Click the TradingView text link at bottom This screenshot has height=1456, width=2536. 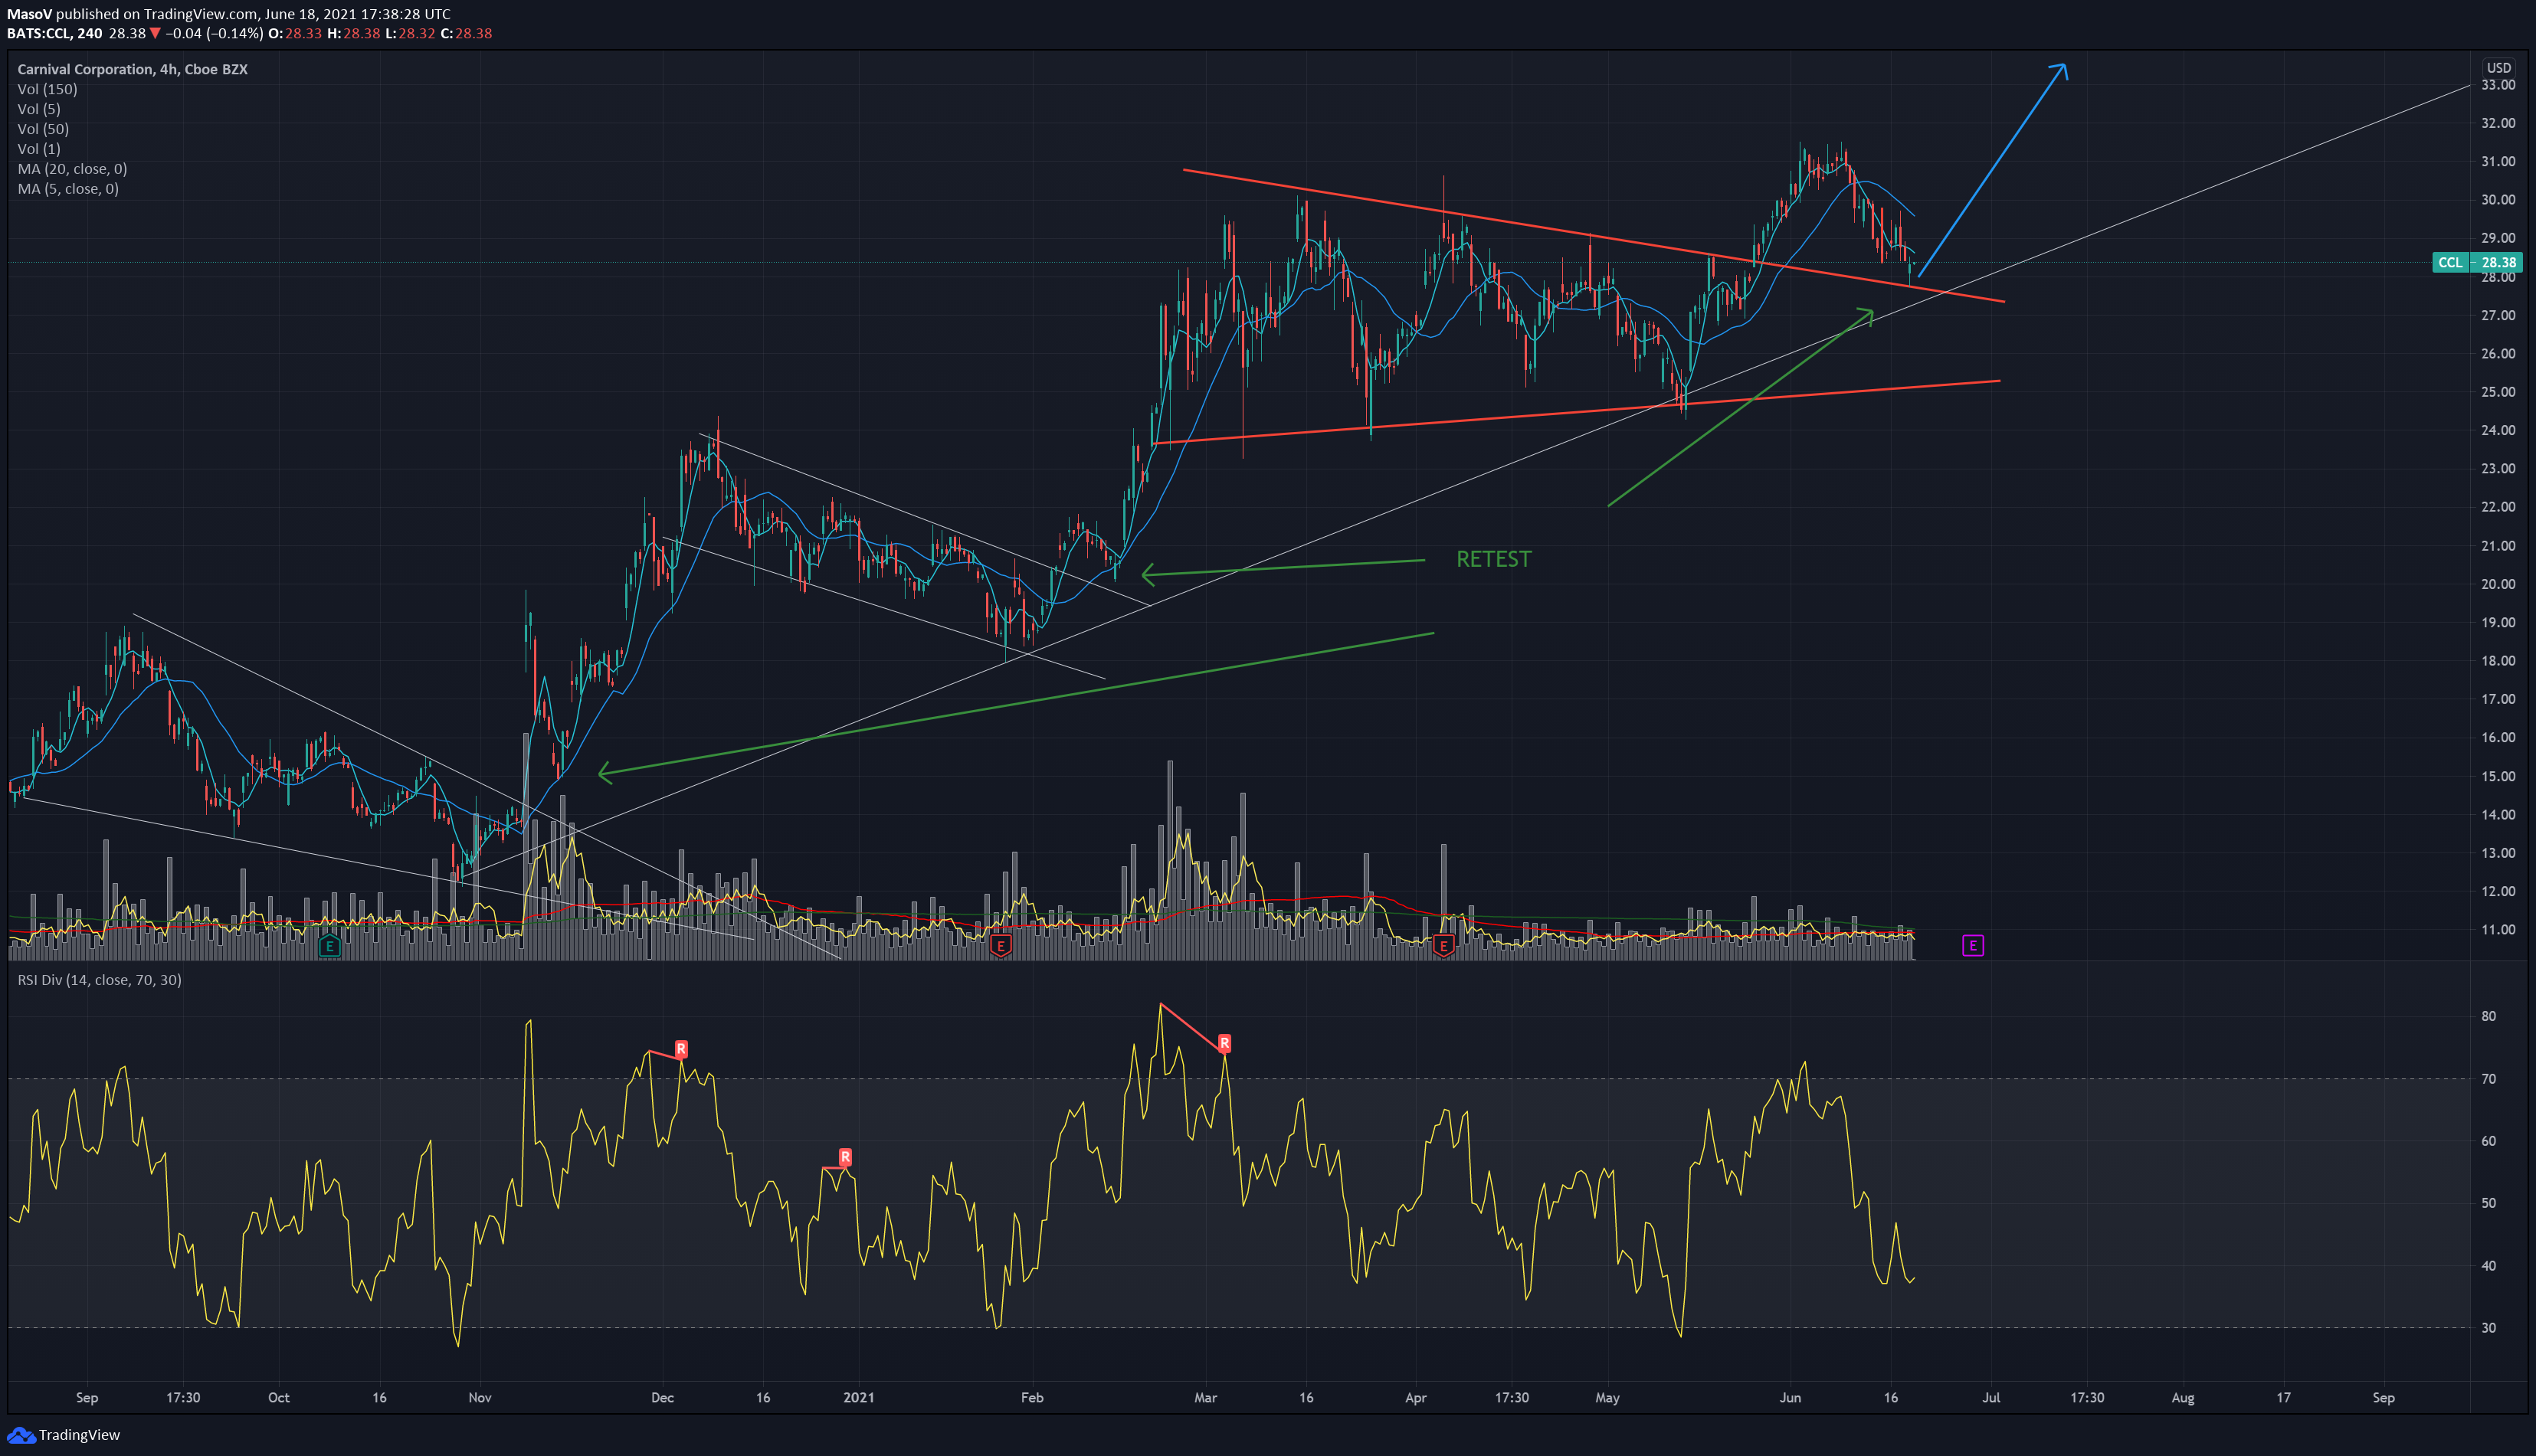tap(79, 1435)
